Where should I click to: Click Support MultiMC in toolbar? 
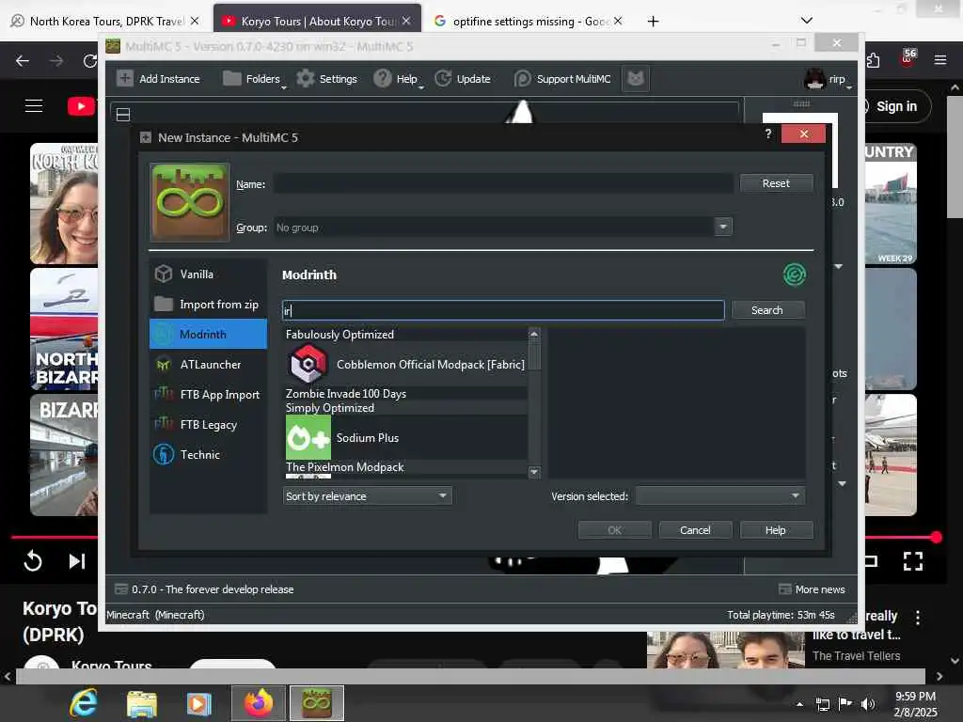[x=562, y=79]
